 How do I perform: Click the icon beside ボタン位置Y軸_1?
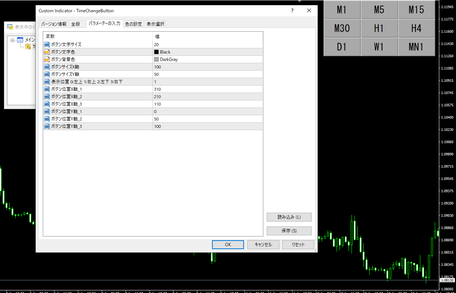tap(46, 112)
